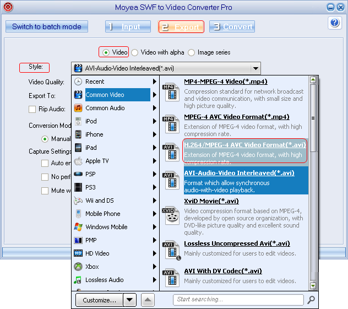
Task: Enable the Rip Audio checkbox
Action: point(32,109)
